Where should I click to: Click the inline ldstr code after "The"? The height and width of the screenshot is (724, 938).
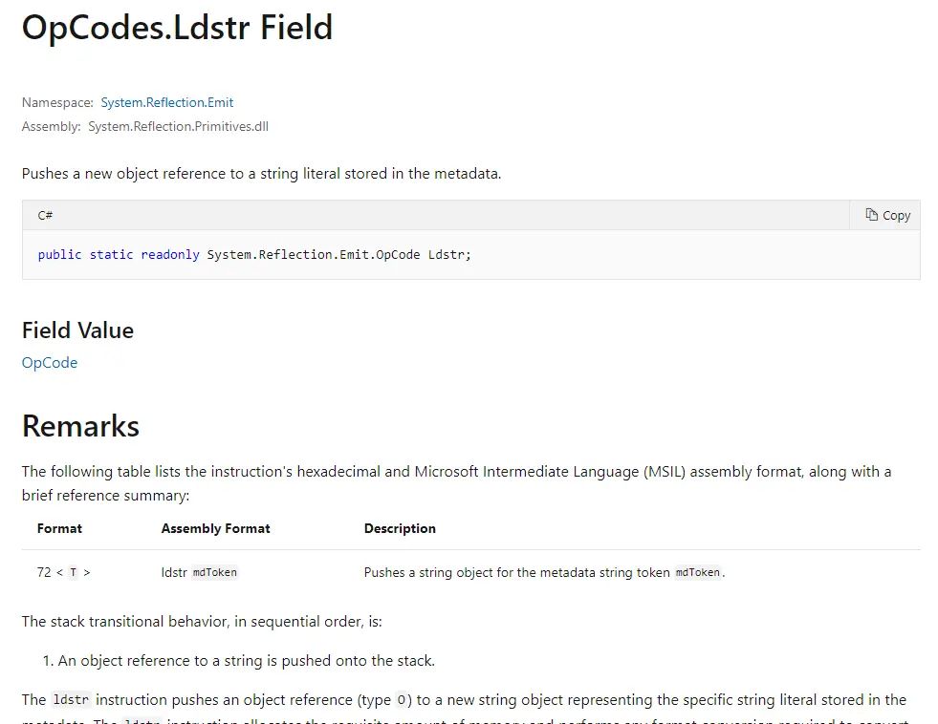pos(71,700)
